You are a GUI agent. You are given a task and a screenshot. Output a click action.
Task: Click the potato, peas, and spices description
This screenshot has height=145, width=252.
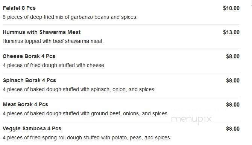tap(87, 138)
